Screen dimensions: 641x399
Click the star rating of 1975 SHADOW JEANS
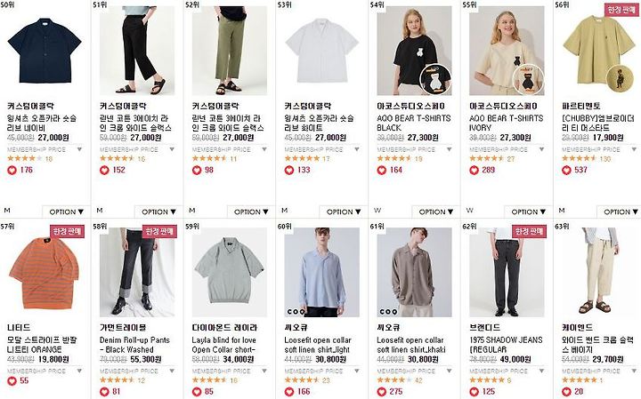pos(487,380)
